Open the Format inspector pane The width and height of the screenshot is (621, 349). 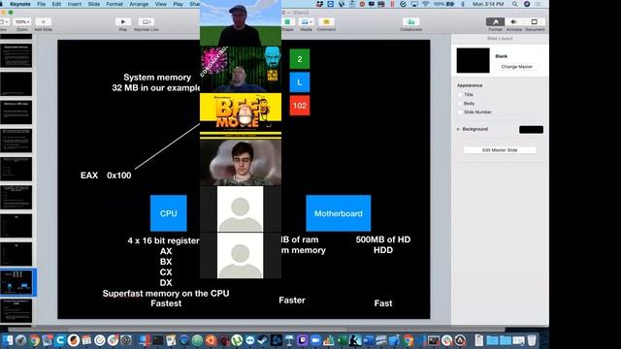click(x=495, y=21)
